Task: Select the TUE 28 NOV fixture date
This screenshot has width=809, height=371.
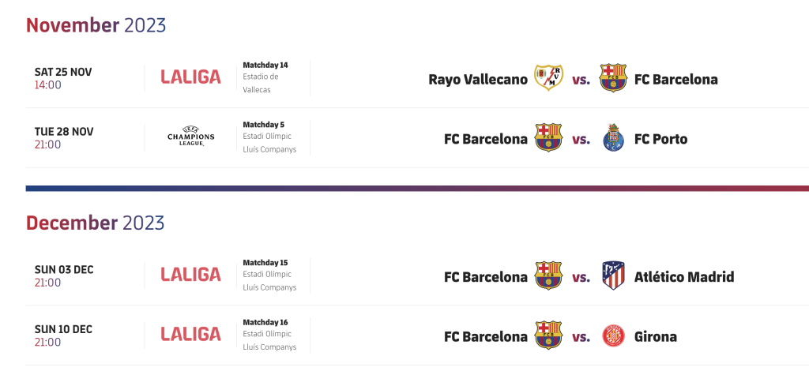Action: (64, 132)
